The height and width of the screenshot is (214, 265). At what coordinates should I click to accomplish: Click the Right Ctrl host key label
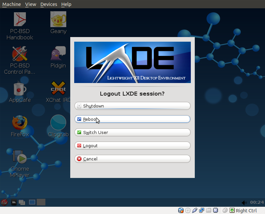coord(246,211)
